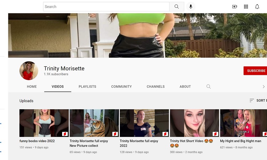This screenshot has height=160, width=267.
Task: Click the 'Trinity Morisette' channel name
Action: click(x=64, y=68)
